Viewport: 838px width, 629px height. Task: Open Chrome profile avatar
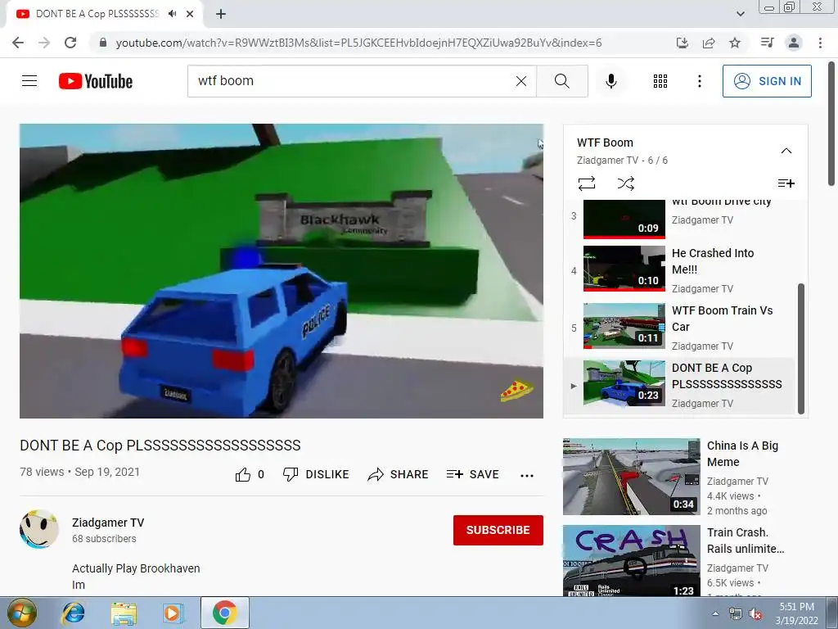(x=794, y=43)
